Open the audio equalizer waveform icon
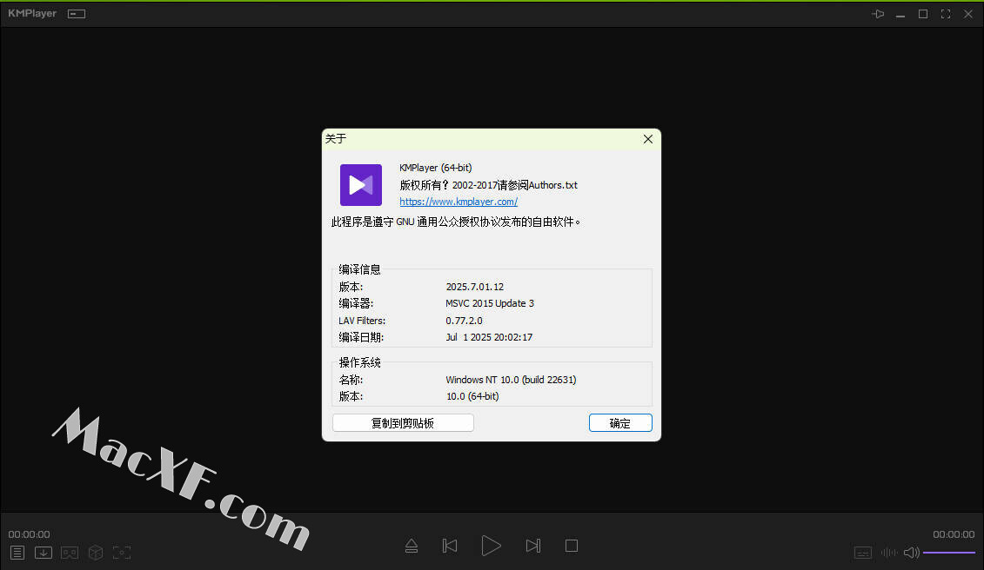 tap(889, 553)
